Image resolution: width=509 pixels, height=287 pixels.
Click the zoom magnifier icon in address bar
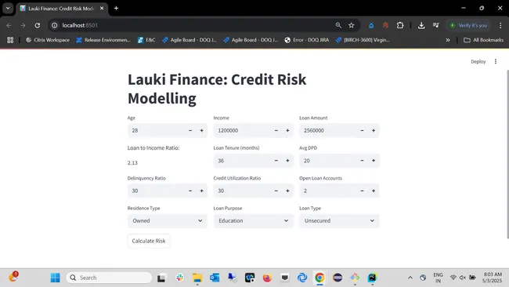338,25
